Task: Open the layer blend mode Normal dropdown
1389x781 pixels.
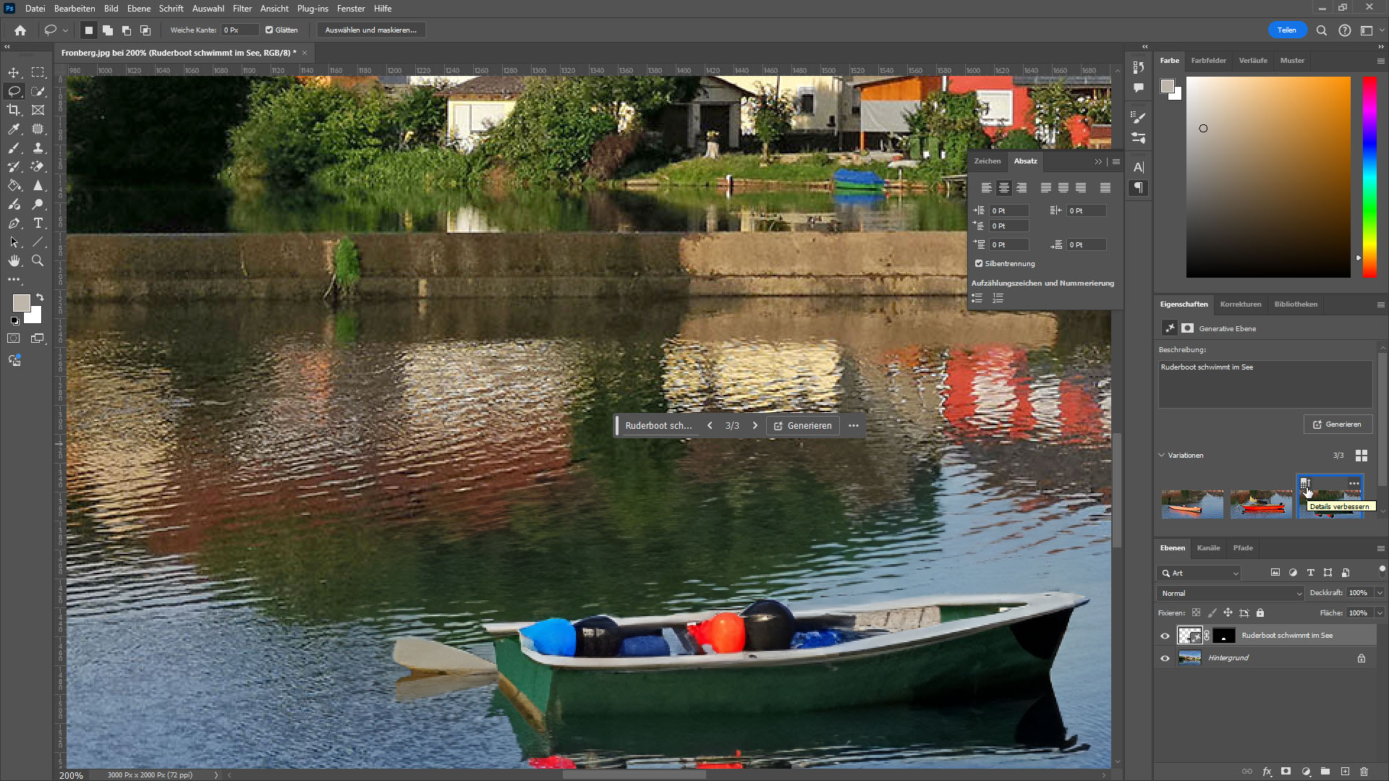Action: point(1230,593)
